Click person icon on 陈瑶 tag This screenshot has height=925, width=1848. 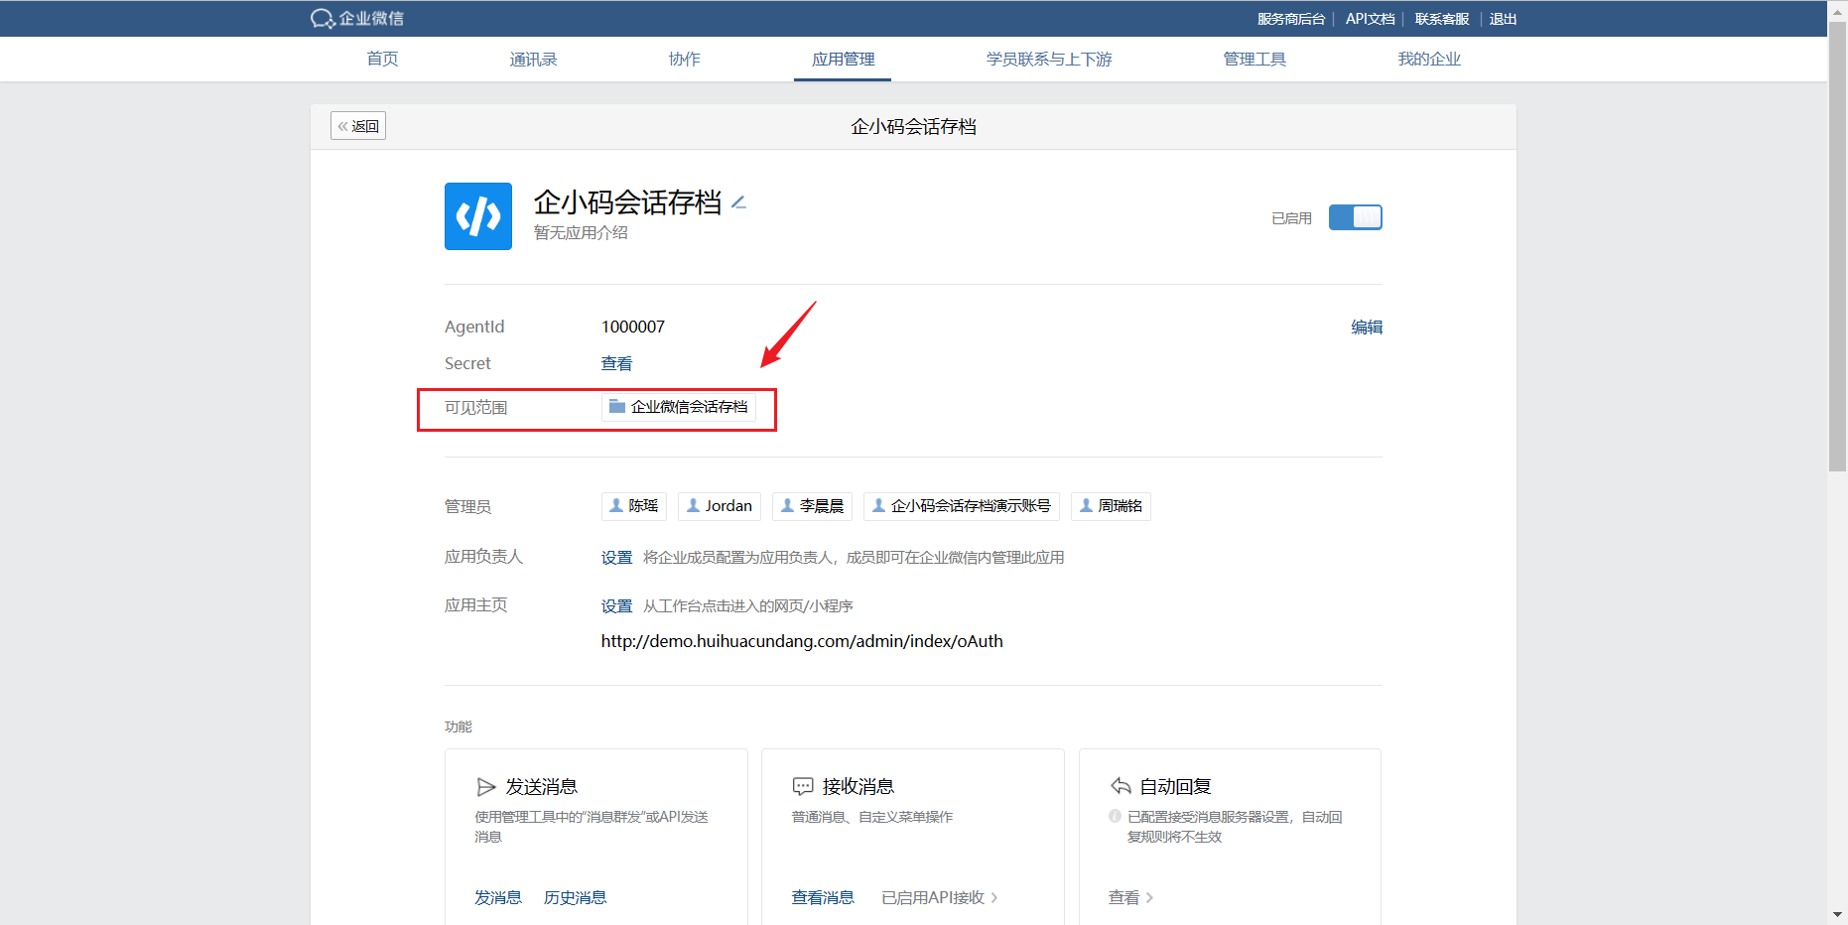click(x=616, y=505)
